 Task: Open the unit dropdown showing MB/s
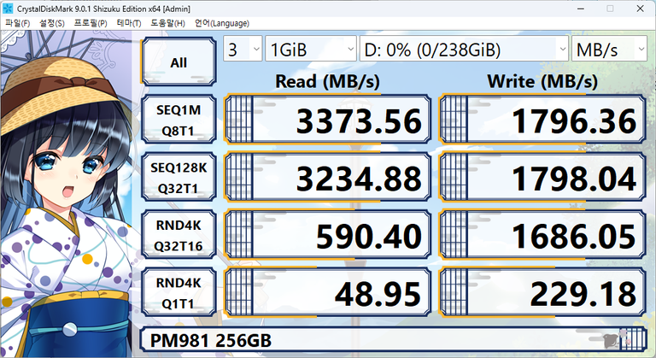tap(609, 50)
